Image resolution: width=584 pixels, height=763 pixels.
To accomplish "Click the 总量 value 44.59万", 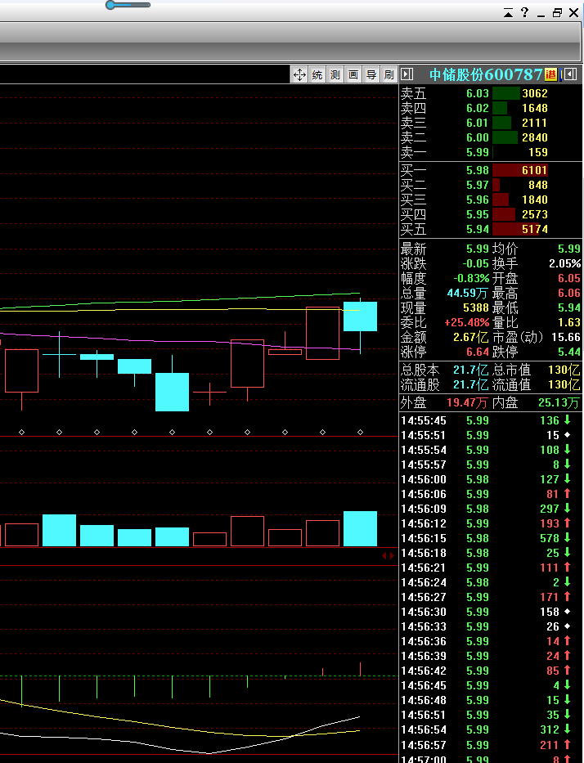I will [x=468, y=294].
